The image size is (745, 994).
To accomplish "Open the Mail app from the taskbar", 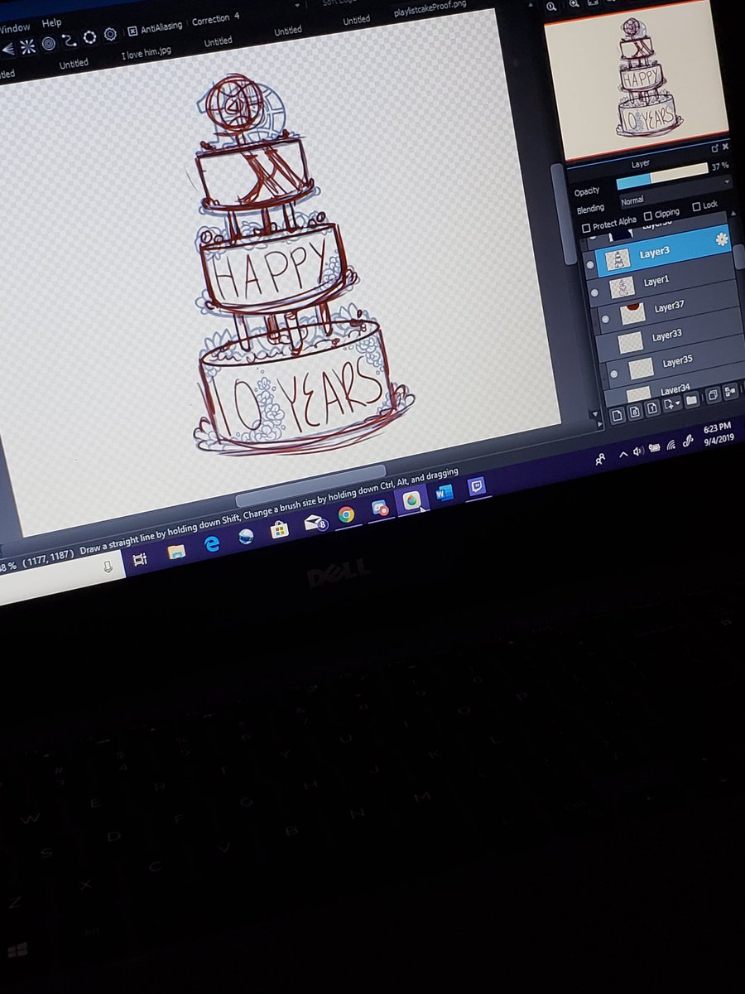I will click(315, 522).
